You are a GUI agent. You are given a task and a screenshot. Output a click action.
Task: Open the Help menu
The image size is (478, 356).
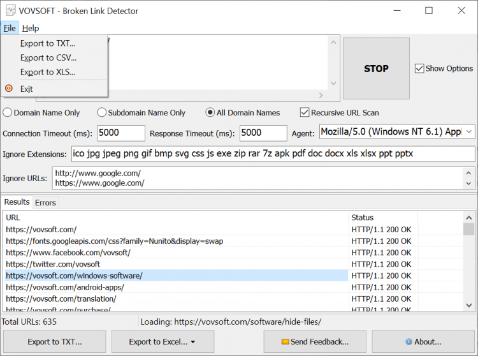(30, 28)
